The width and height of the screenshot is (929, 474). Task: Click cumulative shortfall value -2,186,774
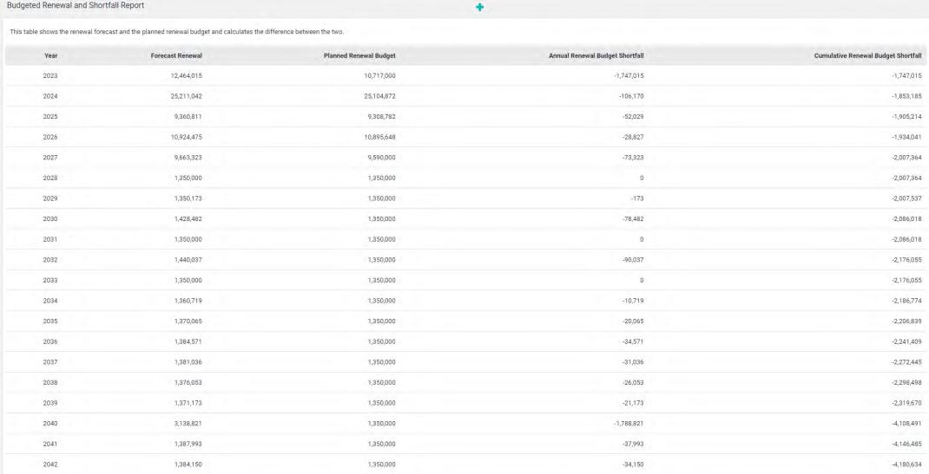906,301
